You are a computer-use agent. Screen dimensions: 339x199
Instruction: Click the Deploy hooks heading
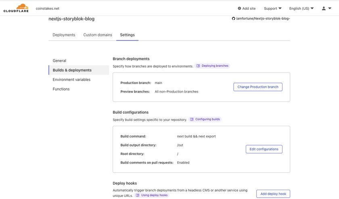(x=125, y=183)
